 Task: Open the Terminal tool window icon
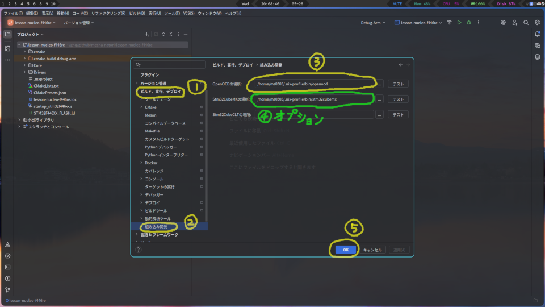click(x=8, y=267)
